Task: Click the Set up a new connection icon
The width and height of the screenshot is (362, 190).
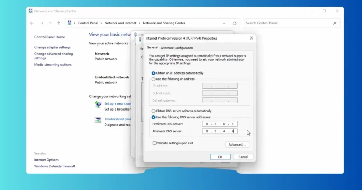Action: pyautogui.click(x=98, y=105)
